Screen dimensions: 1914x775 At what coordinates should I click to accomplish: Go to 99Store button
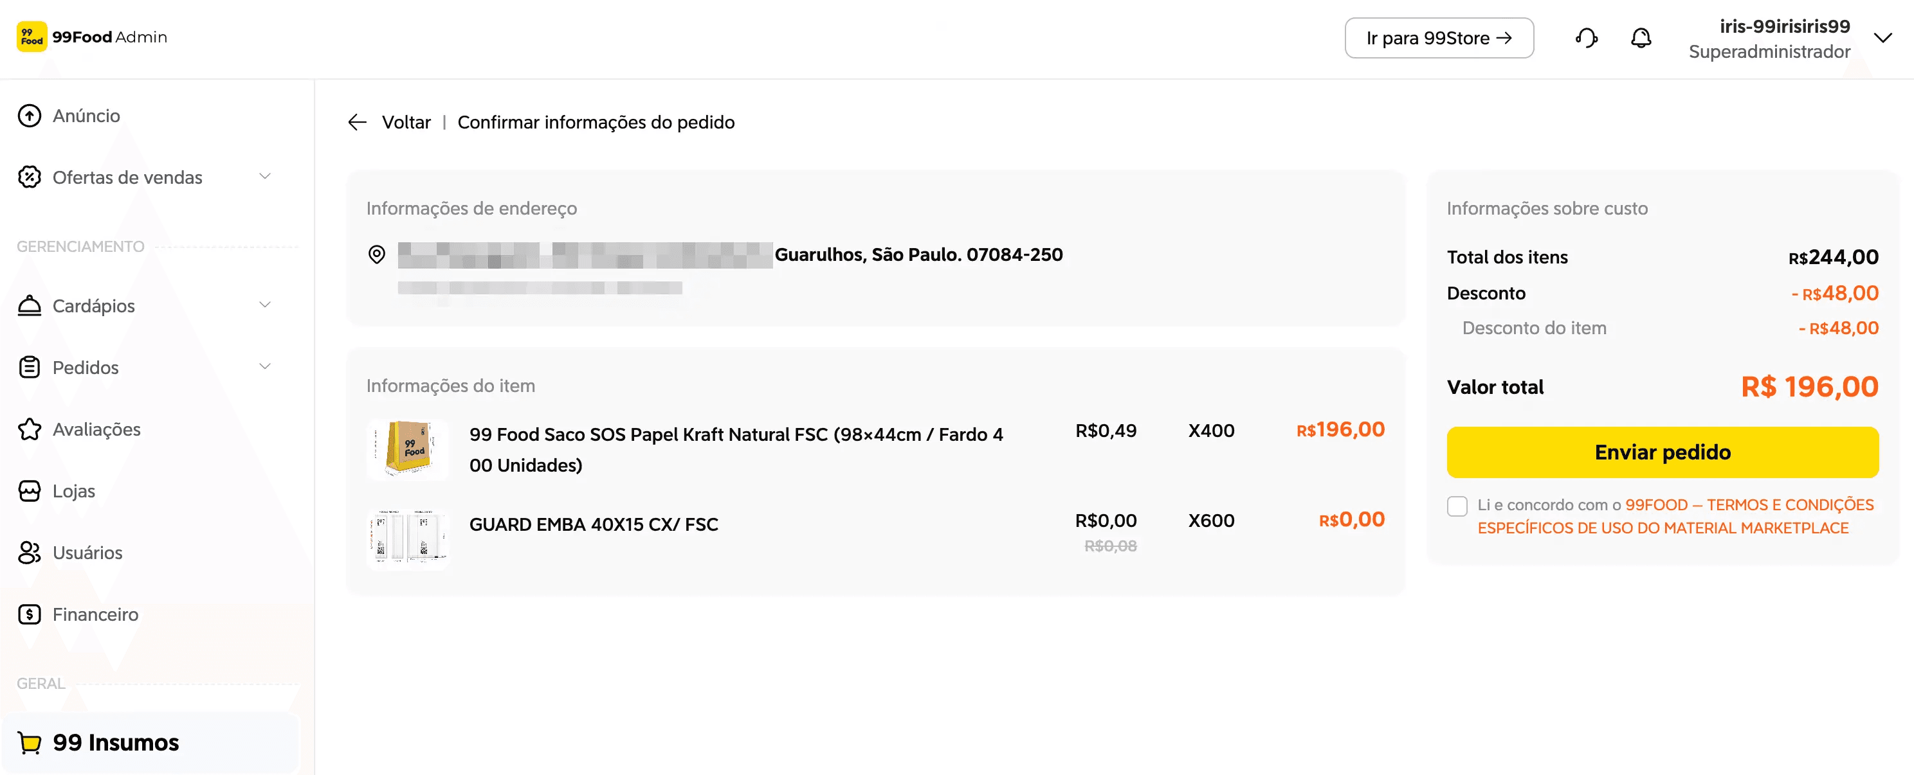click(1439, 38)
